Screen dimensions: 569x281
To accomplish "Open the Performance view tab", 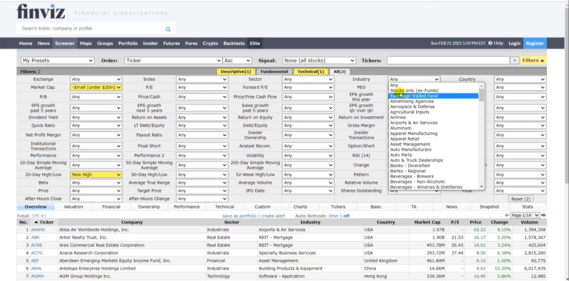I will 187,207.
